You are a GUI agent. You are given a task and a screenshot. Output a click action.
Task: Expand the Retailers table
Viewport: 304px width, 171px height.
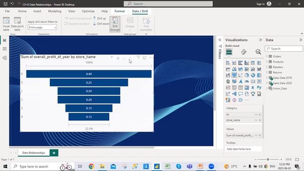coord(267,67)
